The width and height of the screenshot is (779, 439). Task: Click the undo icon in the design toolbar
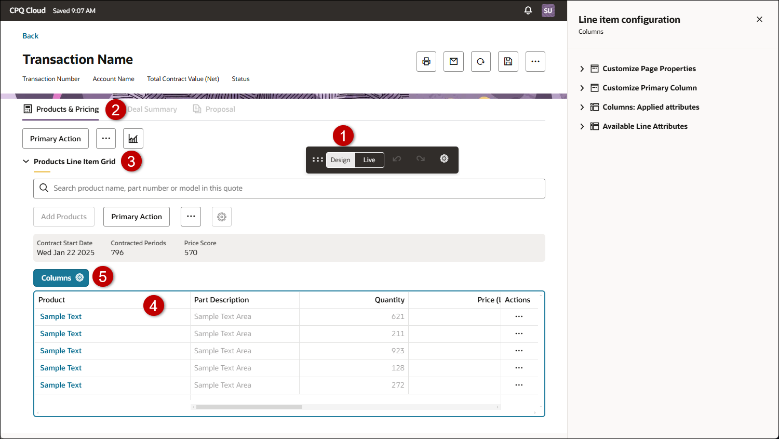[397, 159]
